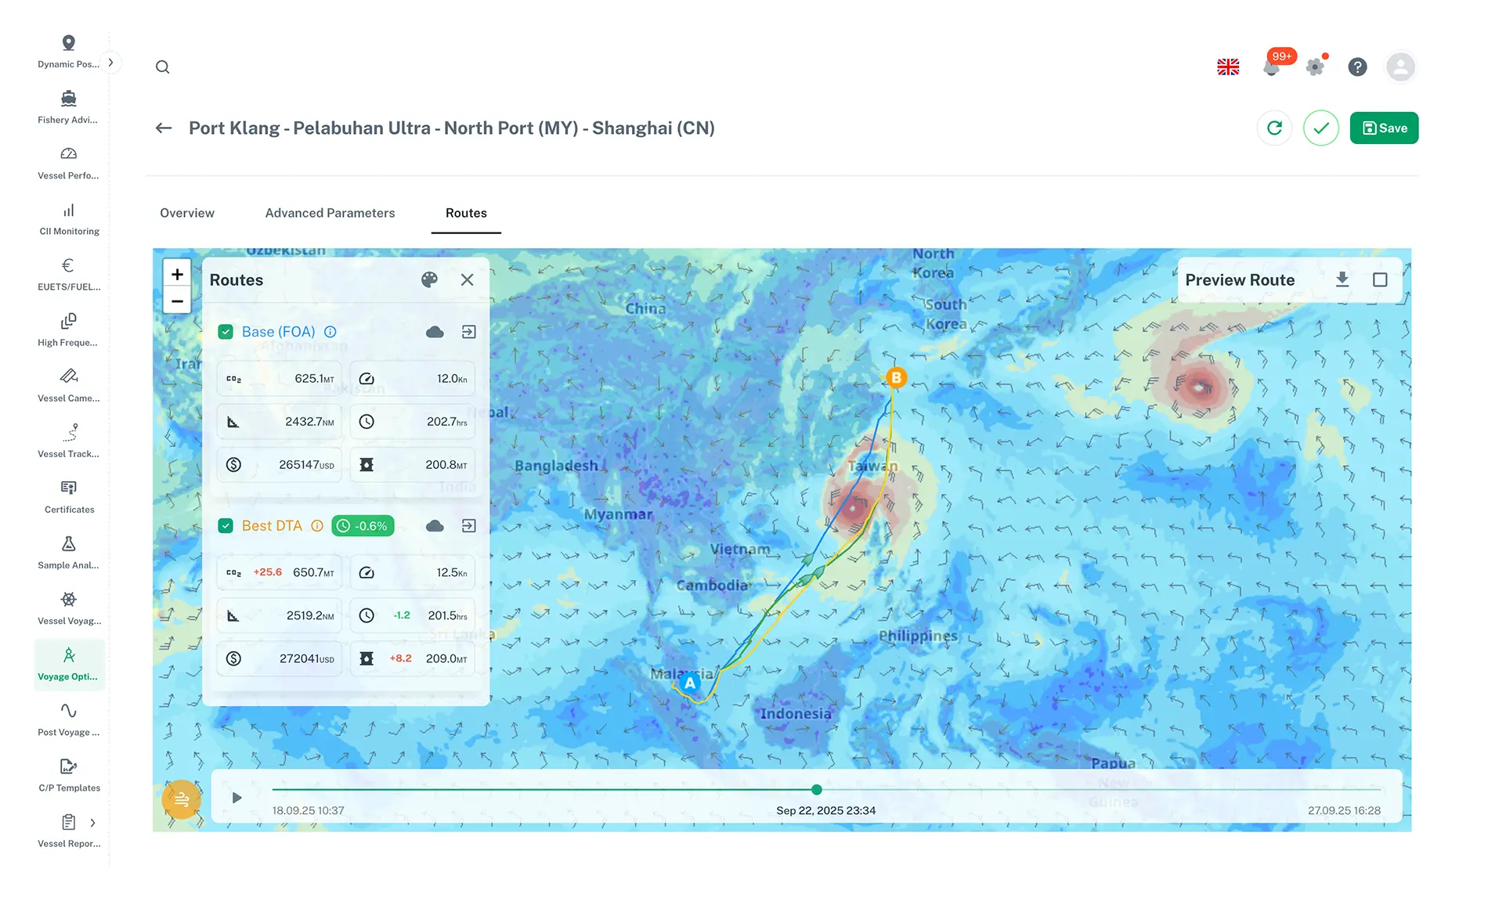The width and height of the screenshot is (1488, 901).
Task: Click Base (FOA) route title
Action: tap(279, 332)
